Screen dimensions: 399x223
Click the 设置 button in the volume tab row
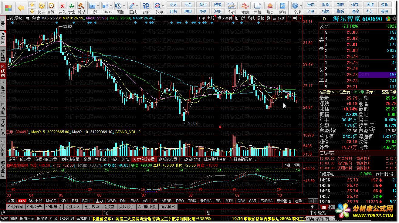point(12,159)
